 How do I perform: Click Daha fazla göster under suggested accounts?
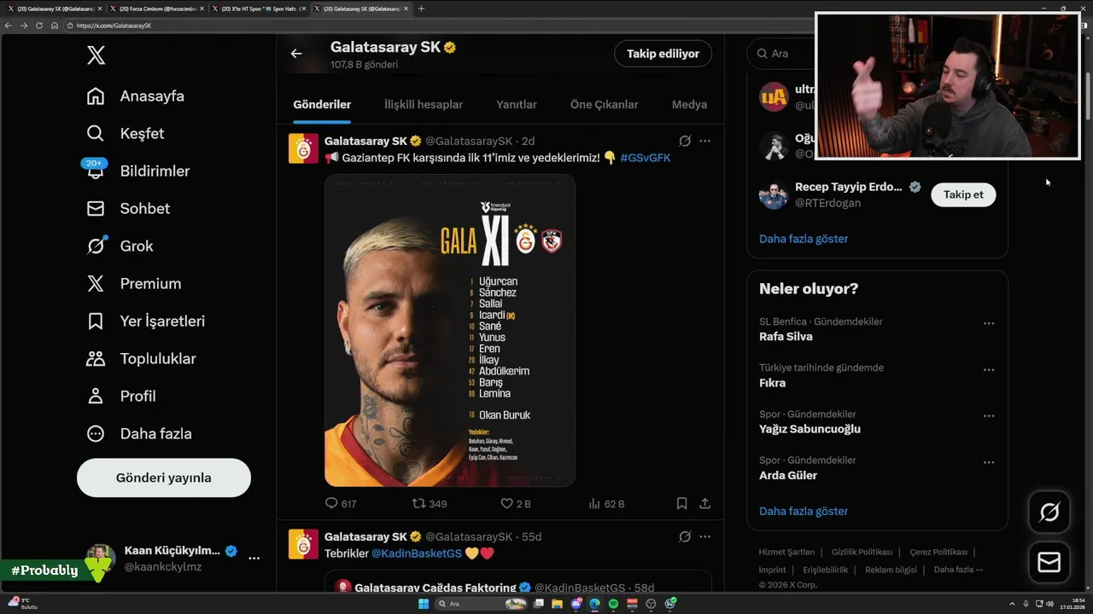pos(804,240)
